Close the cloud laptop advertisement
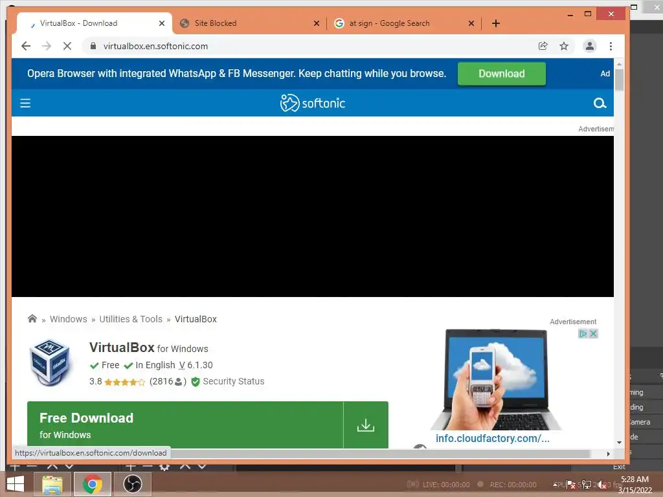Screen dimensions: 663x497 (x=594, y=334)
